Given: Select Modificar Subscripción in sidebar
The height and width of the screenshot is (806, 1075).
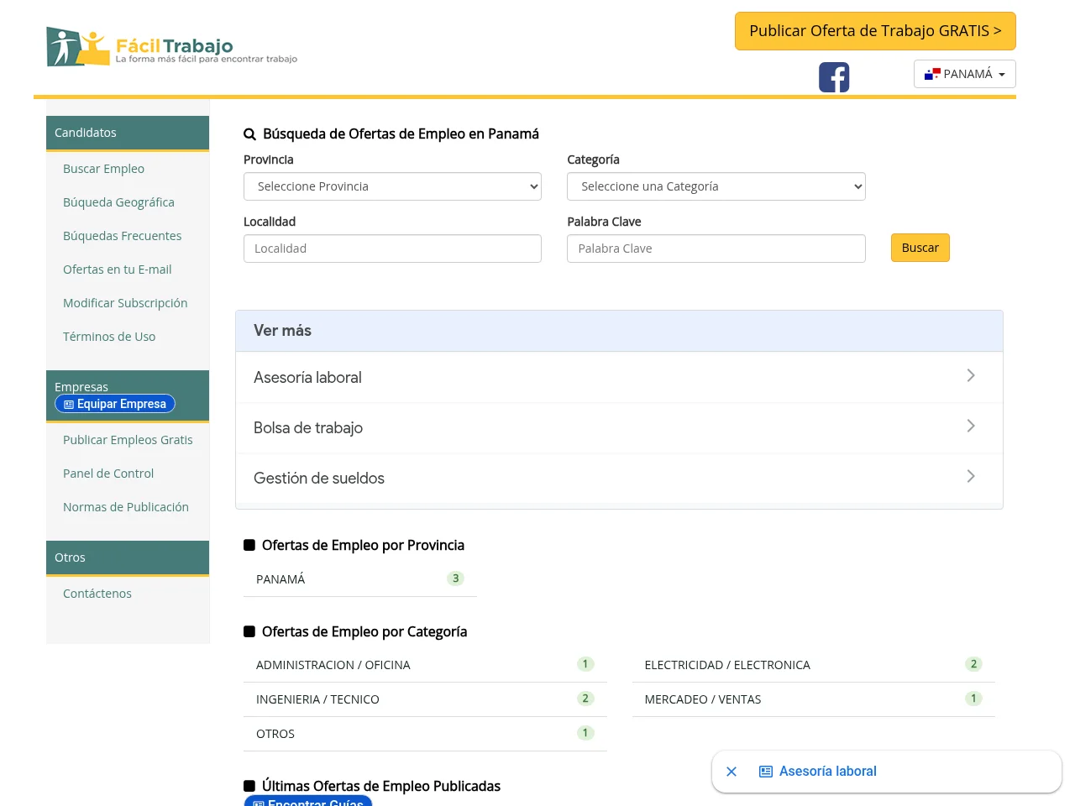Looking at the screenshot, I should tap(125, 303).
